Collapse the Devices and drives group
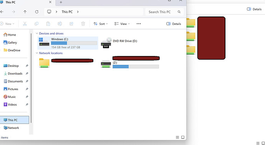Image resolution: width=265 pixels, height=145 pixels. [36, 33]
